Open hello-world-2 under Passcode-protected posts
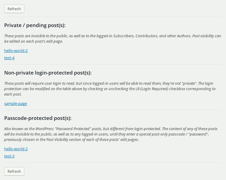226x180 pixels. pyautogui.click(x=16, y=149)
